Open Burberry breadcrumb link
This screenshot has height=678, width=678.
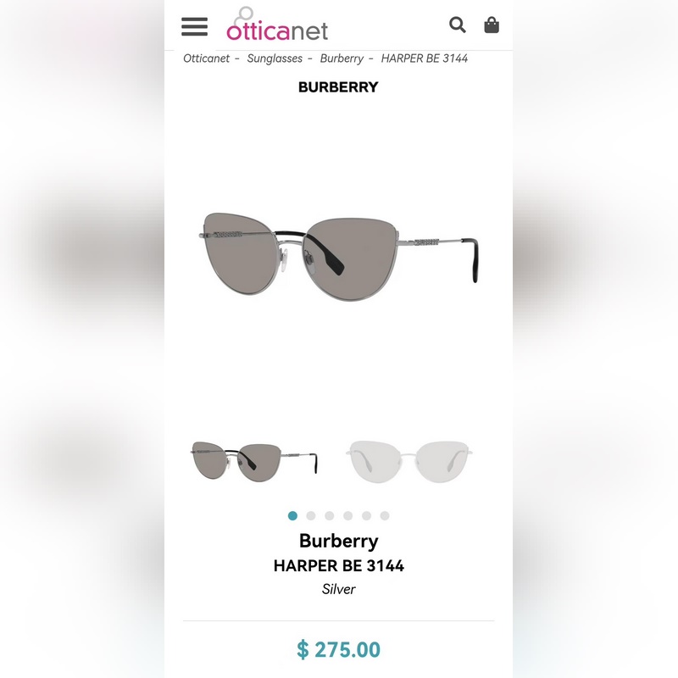[x=342, y=58]
